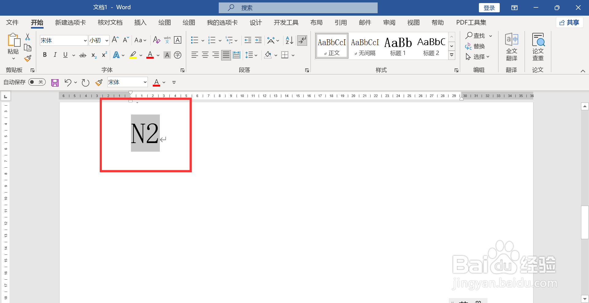Screen dimensions: 589x303
Task: Apply distributed alignment
Action: pyautogui.click(x=237, y=55)
